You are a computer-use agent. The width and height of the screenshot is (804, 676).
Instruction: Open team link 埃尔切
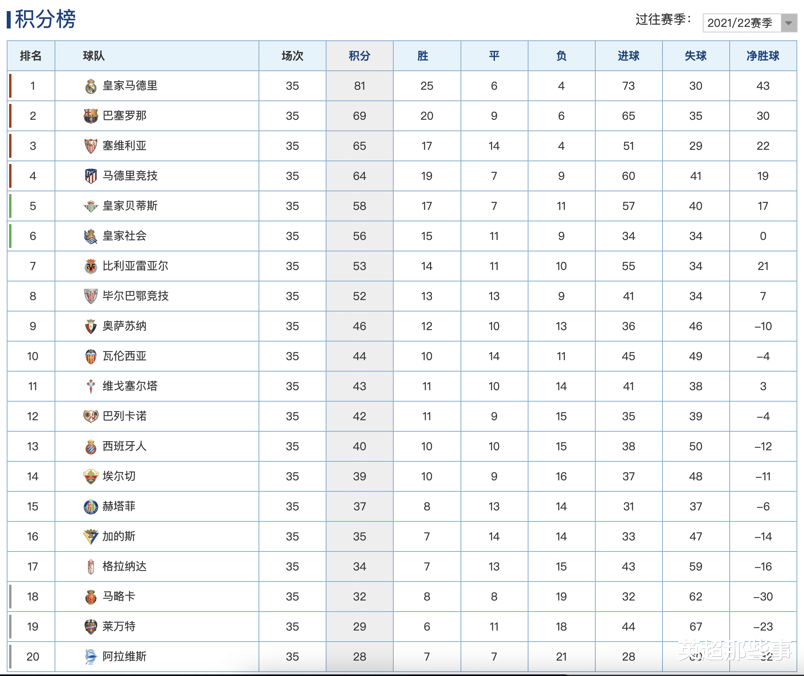tap(119, 476)
